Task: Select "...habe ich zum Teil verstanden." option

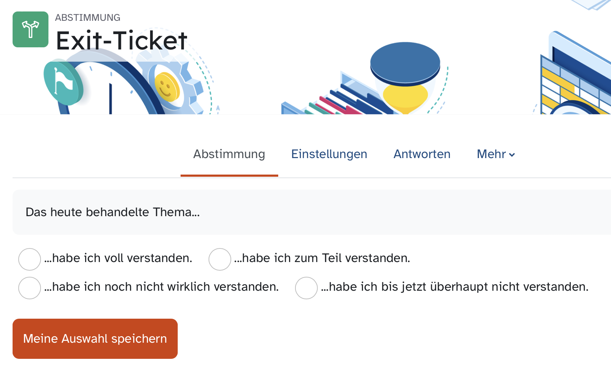Action: point(220,259)
